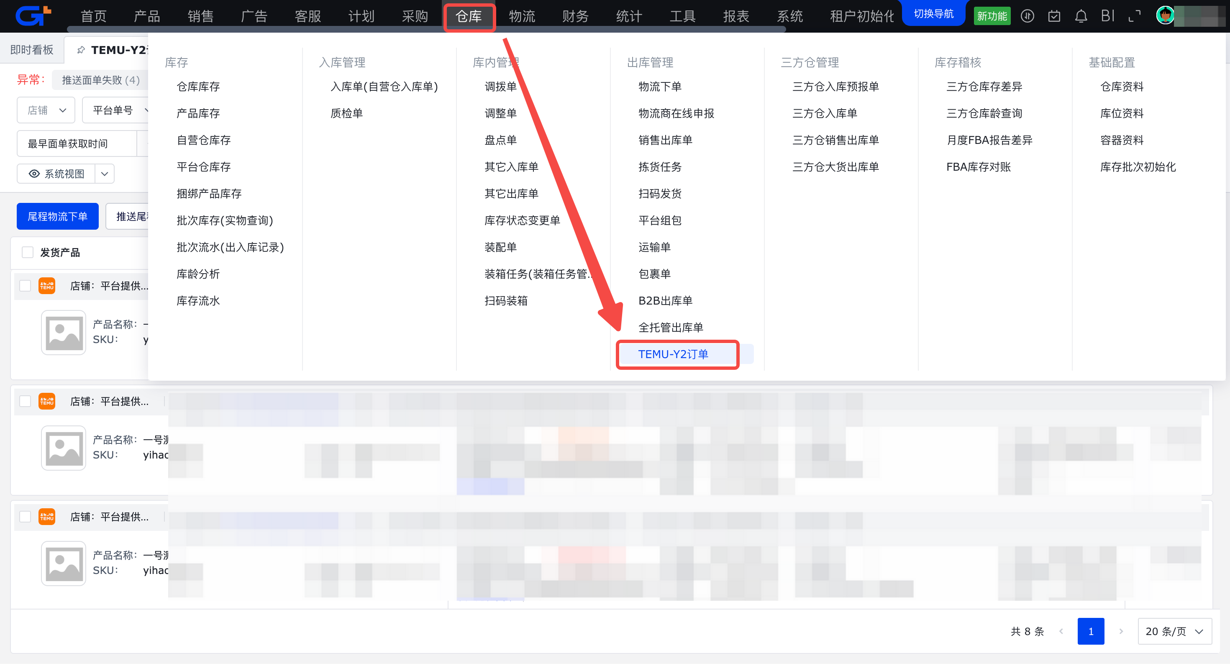Click the user avatar icon
The image size is (1230, 666).
[1165, 15]
